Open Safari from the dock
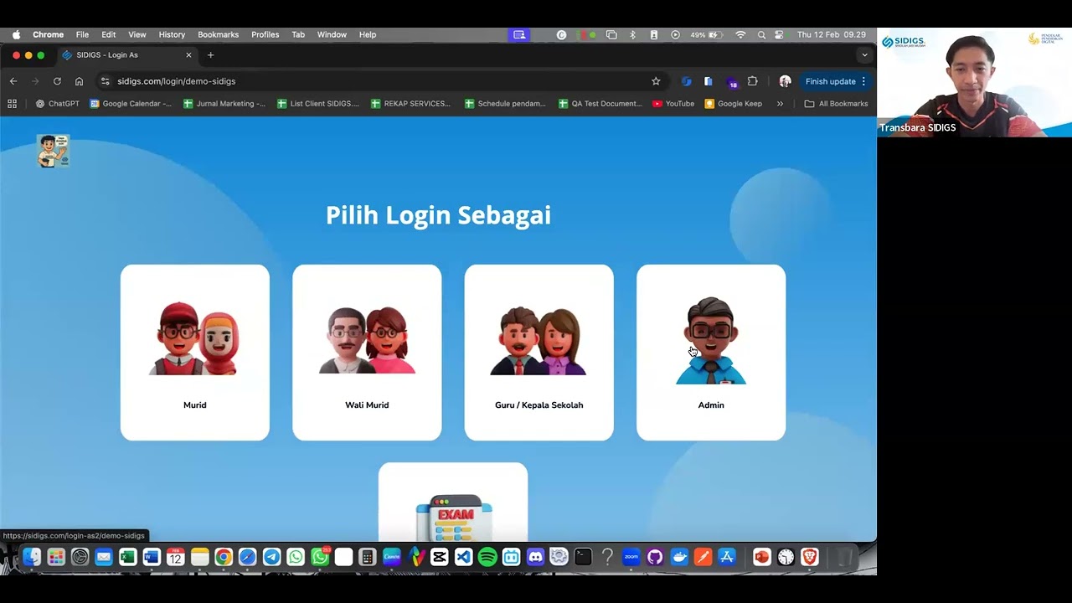 pyautogui.click(x=247, y=557)
